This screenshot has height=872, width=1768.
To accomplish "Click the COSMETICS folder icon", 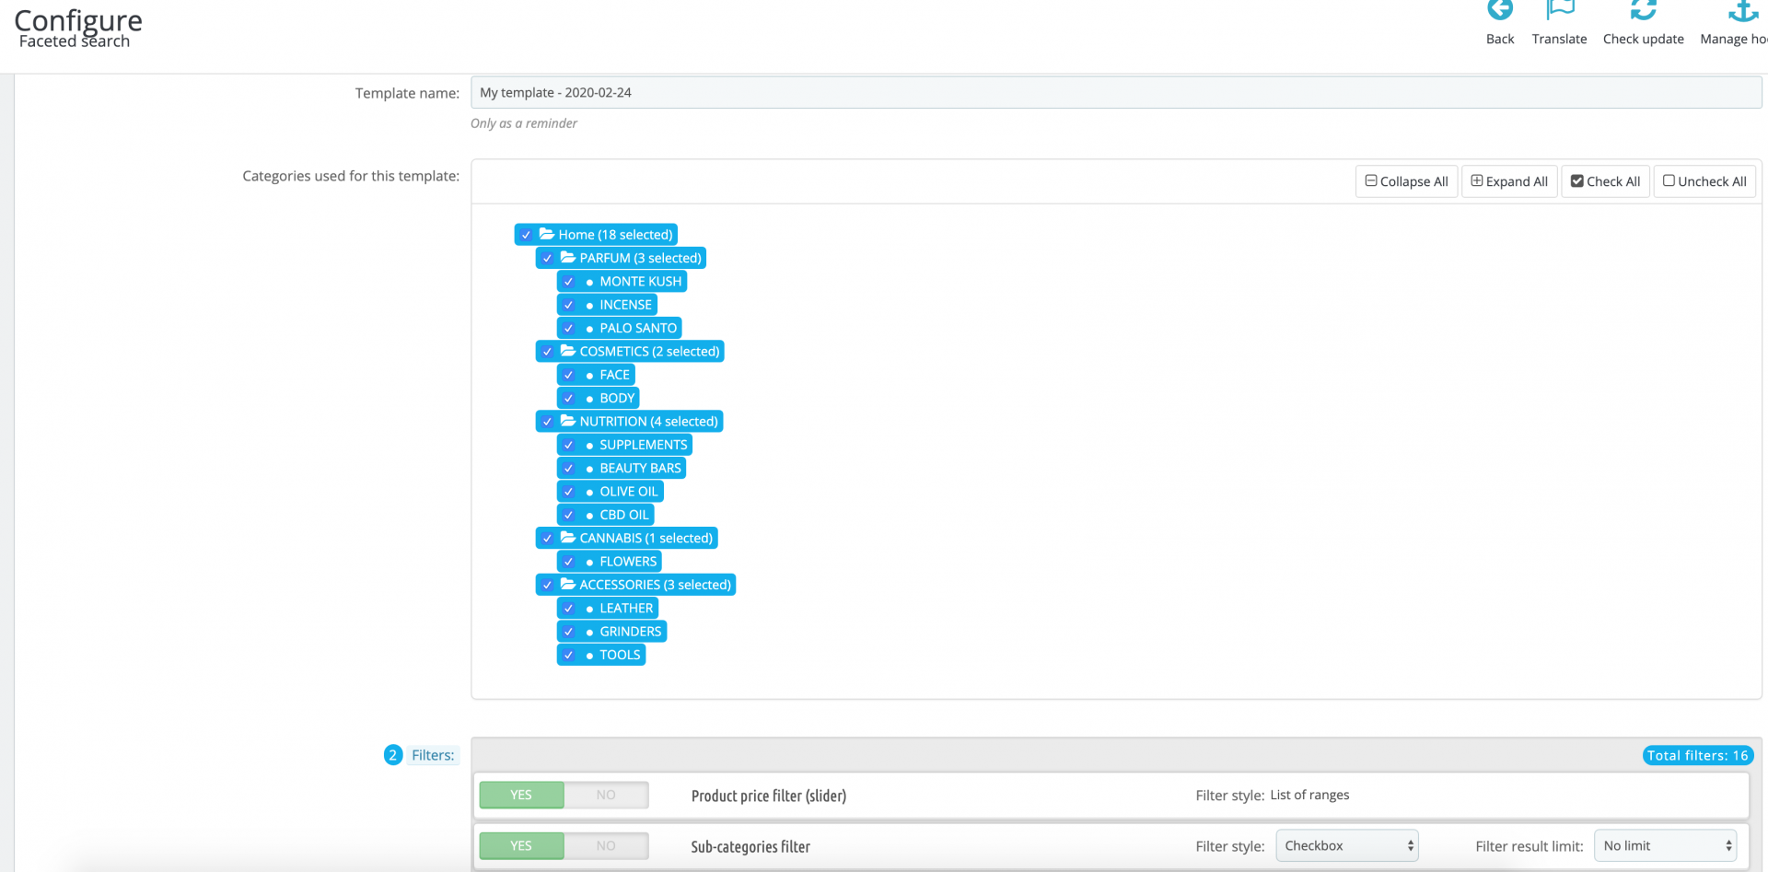I will pos(568,351).
